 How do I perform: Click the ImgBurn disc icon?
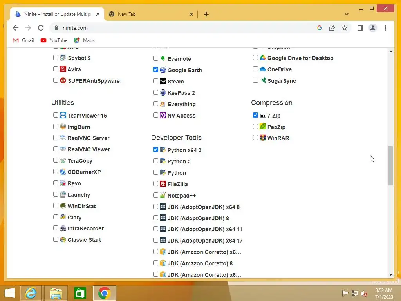(63, 127)
